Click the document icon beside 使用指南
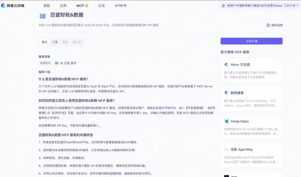This screenshot has height=177, width=301. [x=268, y=25]
